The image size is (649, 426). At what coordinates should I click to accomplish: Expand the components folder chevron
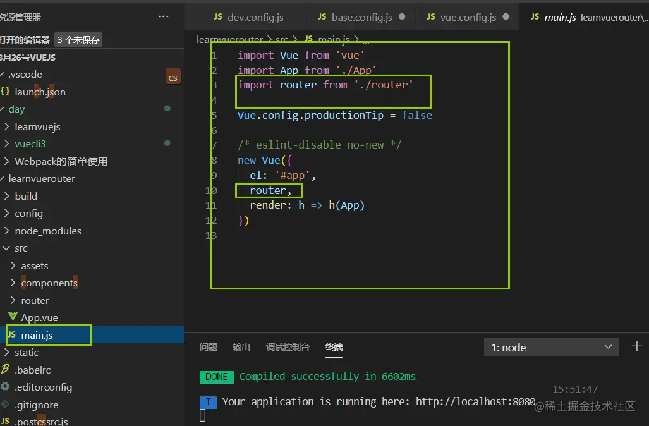click(x=13, y=283)
